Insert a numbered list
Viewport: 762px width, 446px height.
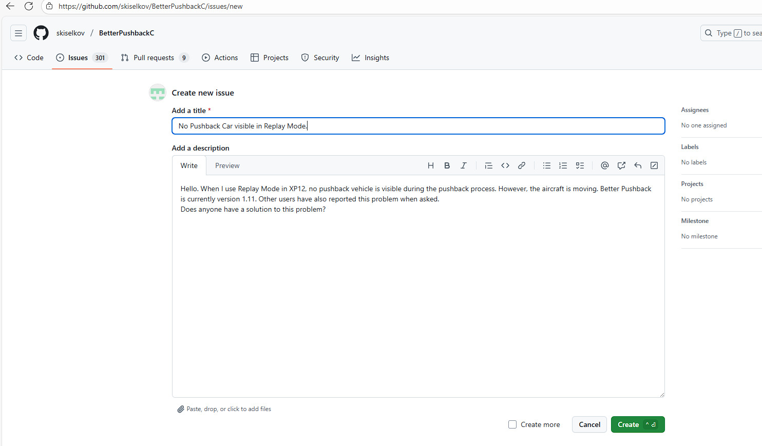(x=563, y=165)
